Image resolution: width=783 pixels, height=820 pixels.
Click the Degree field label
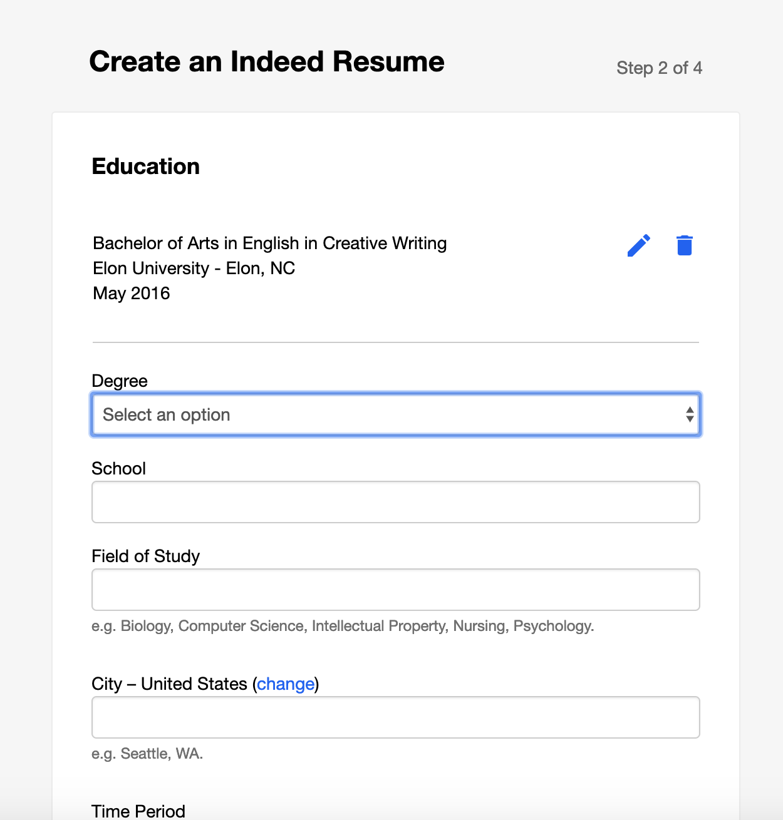pyautogui.click(x=120, y=381)
